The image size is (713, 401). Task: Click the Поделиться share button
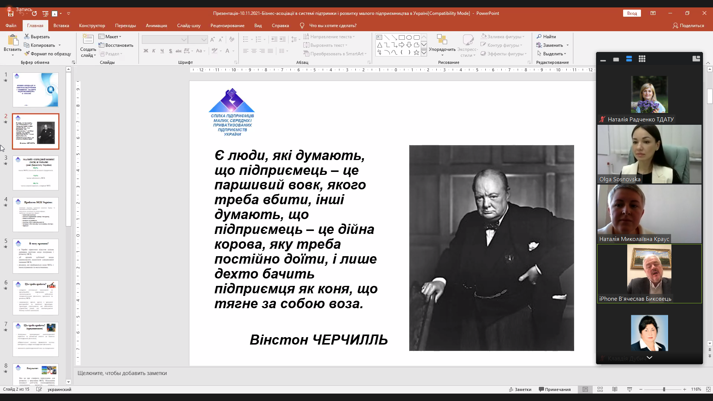click(x=688, y=26)
